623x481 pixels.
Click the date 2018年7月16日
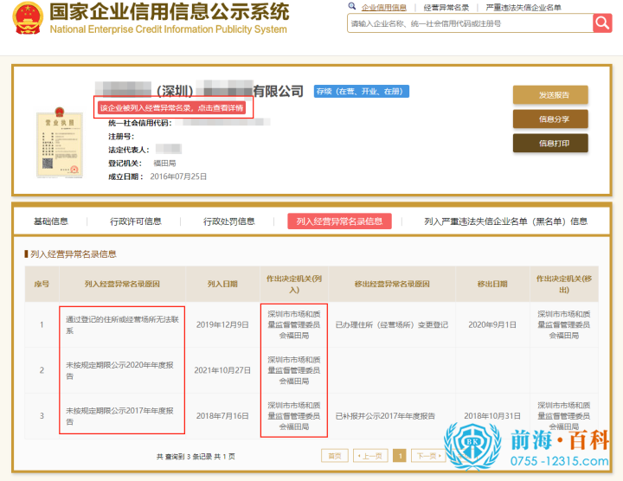pos(222,416)
